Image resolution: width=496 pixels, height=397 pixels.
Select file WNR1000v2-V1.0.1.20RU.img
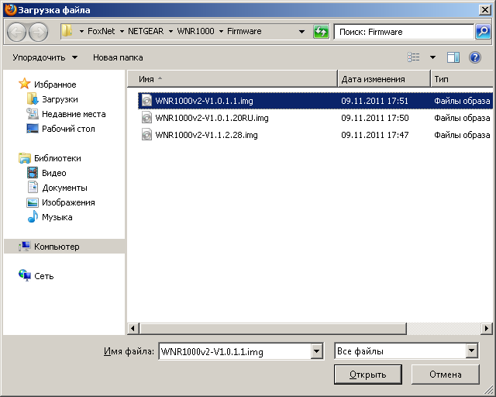(212, 118)
